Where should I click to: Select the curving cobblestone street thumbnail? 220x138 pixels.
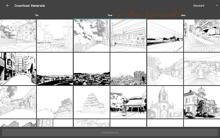tap(202, 36)
